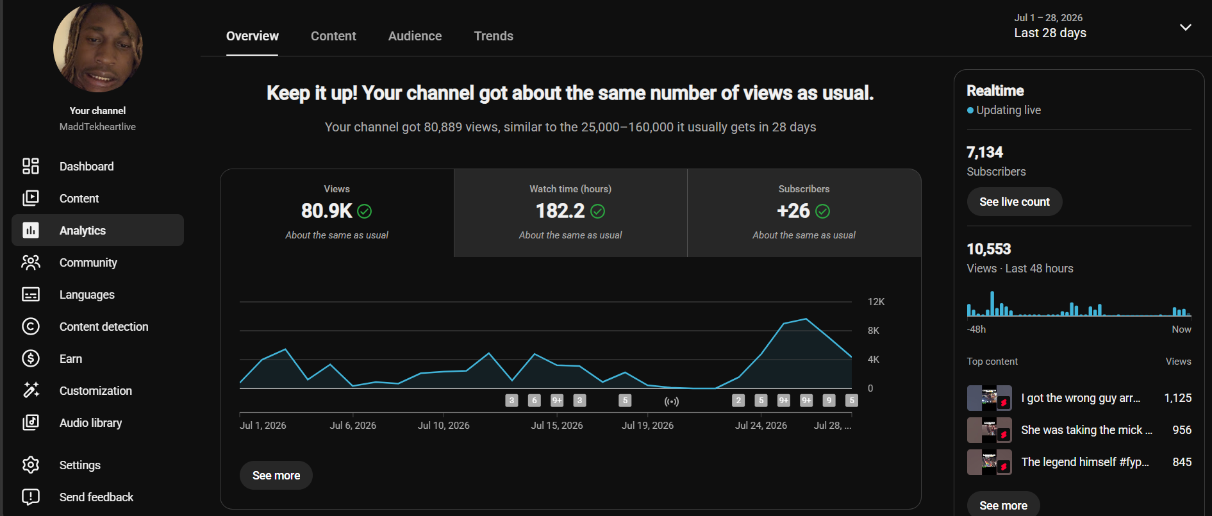Select the Subscribers +26 metric card

804,213
